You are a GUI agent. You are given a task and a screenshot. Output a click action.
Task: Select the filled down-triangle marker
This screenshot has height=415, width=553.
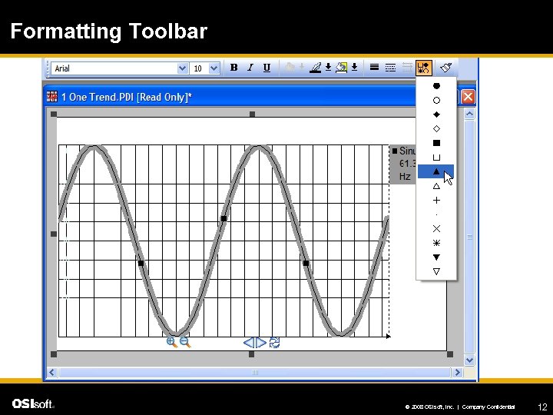click(x=436, y=257)
